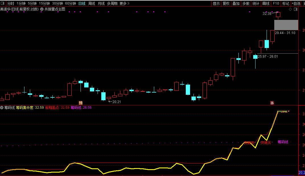Viewport: 305px width, 176px height.
Task: Open the 筹码线 indicator dropdown arrow
Action: (x=2, y=108)
